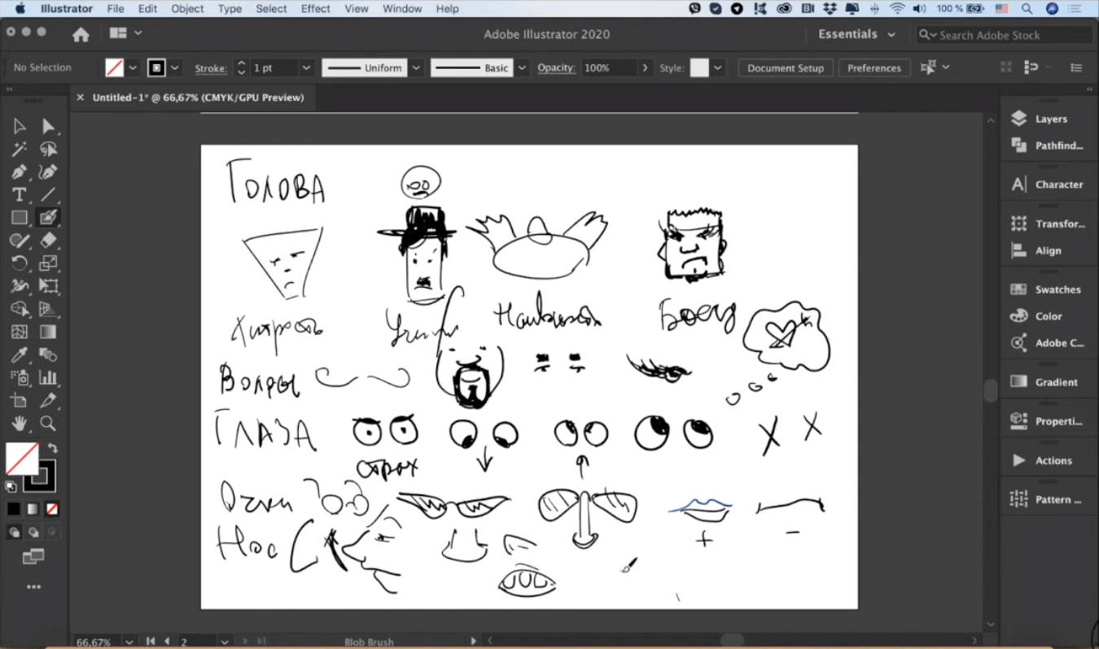
Task: Choose the Eyedropper tool
Action: tap(19, 355)
